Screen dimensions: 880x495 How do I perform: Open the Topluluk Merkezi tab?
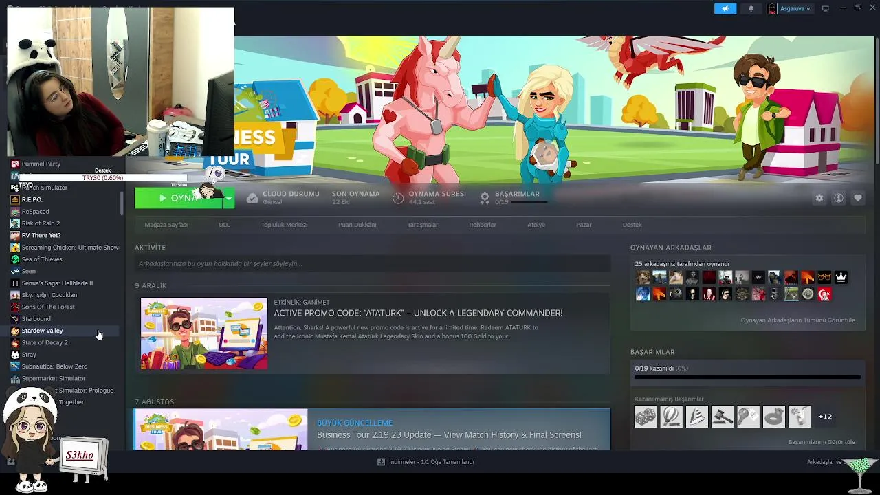pos(284,225)
